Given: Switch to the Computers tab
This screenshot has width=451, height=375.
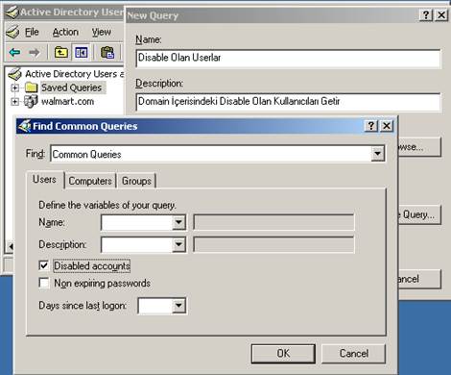Looking at the screenshot, I should click(90, 181).
